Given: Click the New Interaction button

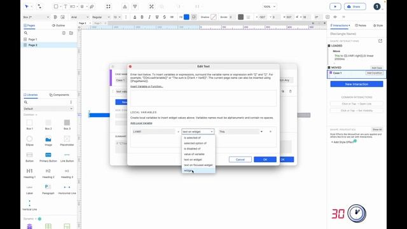Looking at the screenshot, I should point(357,84).
